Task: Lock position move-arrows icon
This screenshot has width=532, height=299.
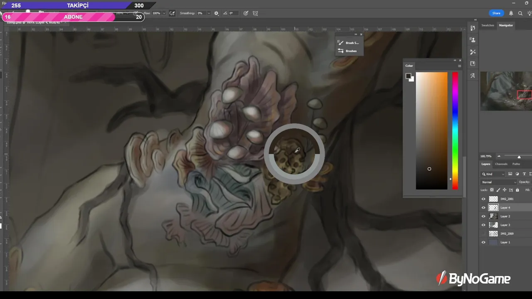Action: point(504,190)
